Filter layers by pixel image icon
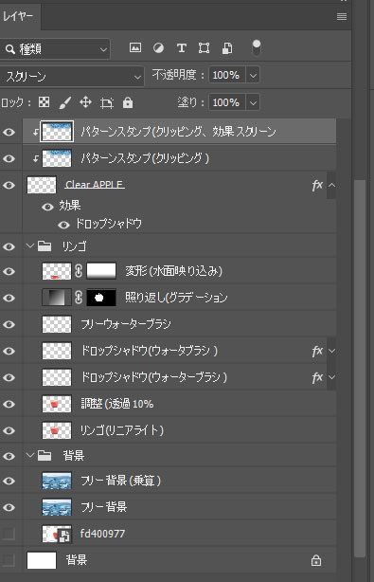The image size is (374, 582). (x=135, y=47)
